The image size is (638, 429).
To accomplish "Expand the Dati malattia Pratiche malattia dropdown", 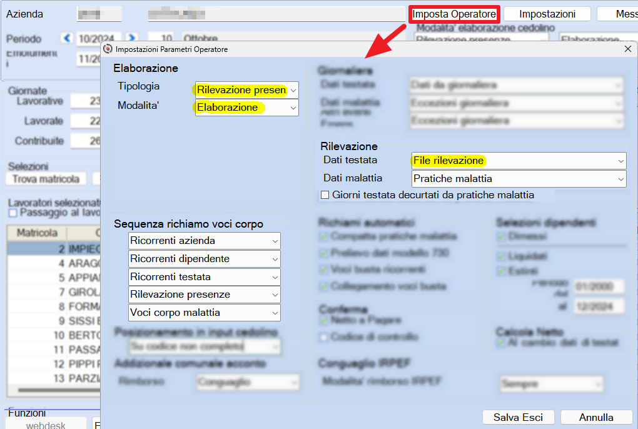I will (x=519, y=178).
